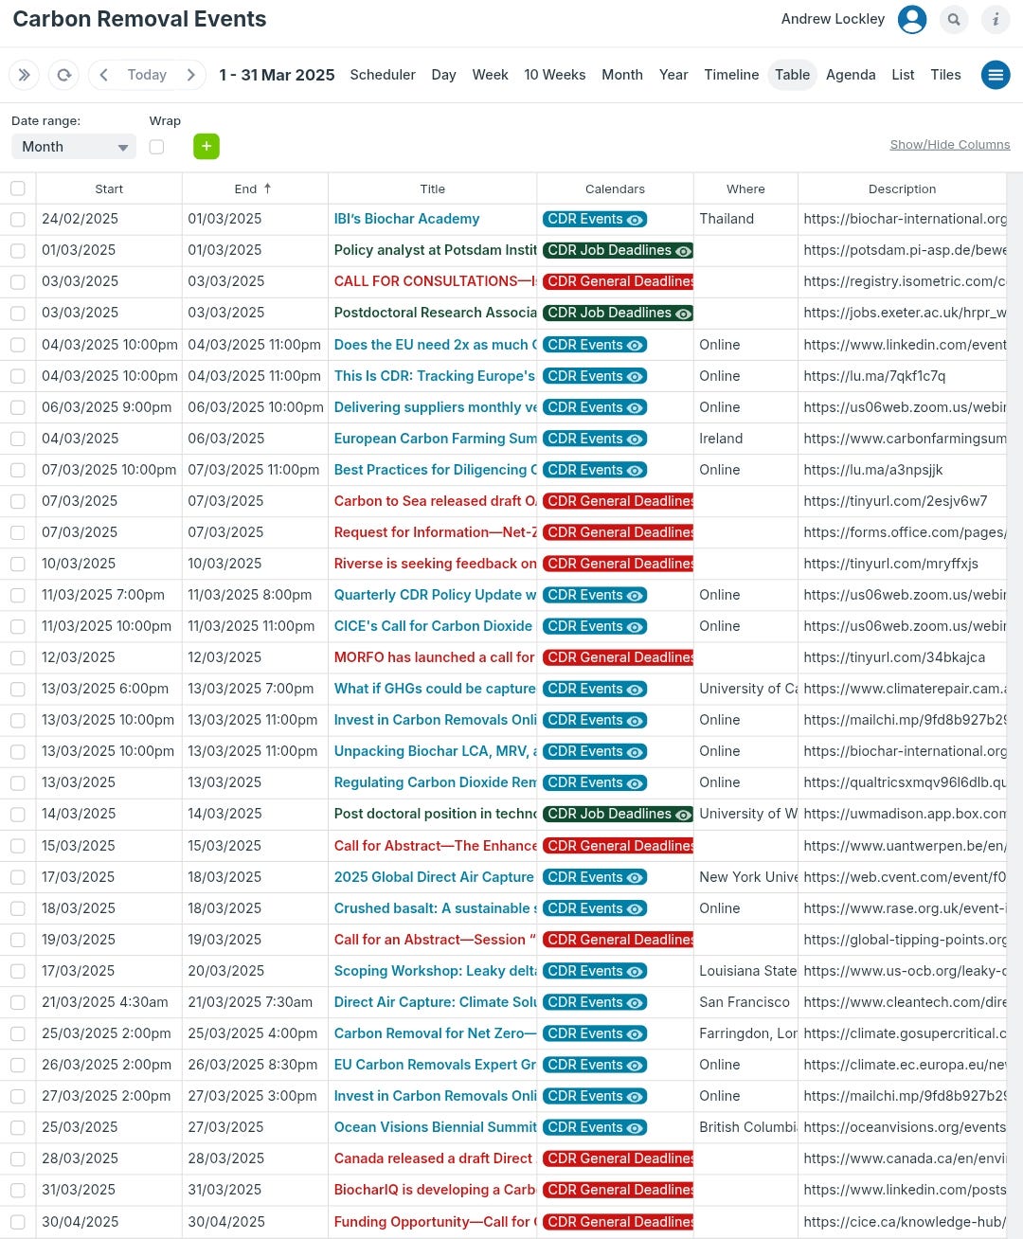Open the Date range Month dropdown

74,147
